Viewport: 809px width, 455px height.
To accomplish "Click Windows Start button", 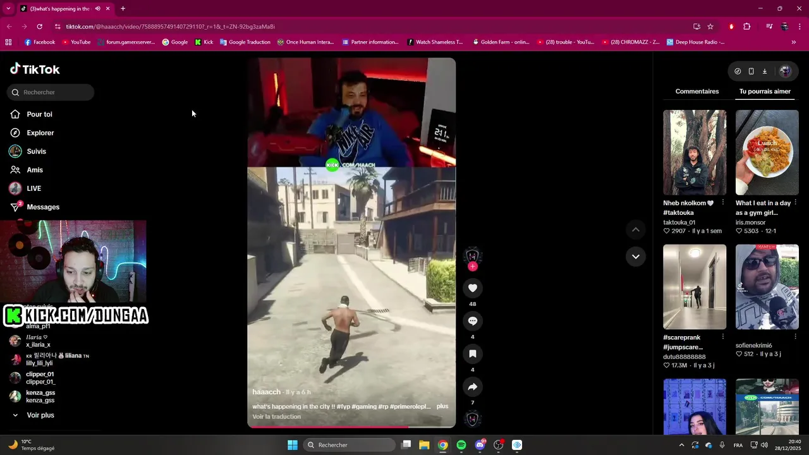I will [x=293, y=445].
